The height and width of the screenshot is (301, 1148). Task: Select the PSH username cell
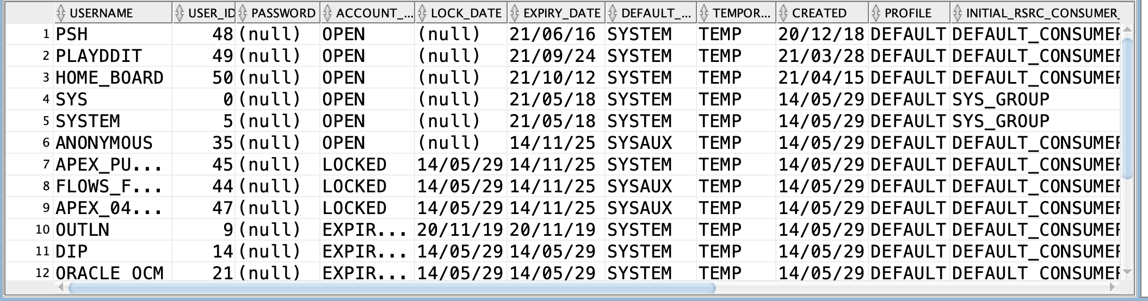coord(113,34)
